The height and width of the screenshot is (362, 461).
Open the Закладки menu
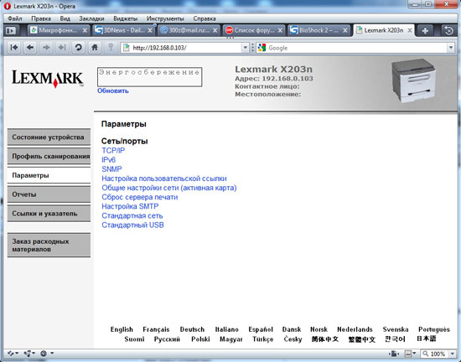point(91,18)
